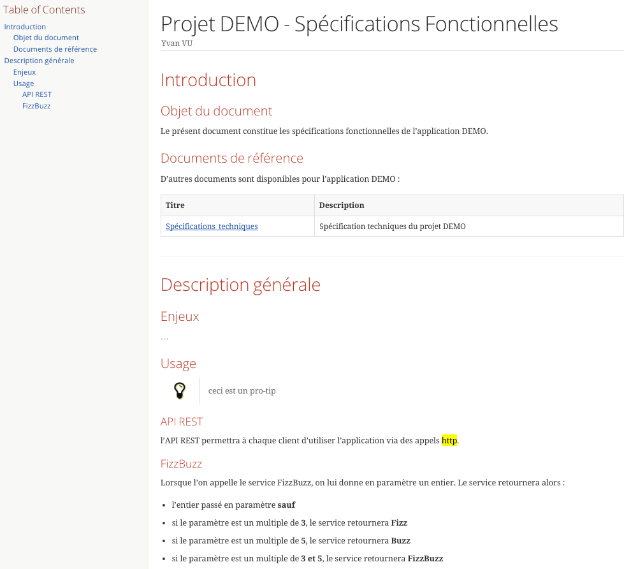Image resolution: width=631 pixels, height=569 pixels.
Task: Click the large Description générale section heading
Action: click(240, 284)
